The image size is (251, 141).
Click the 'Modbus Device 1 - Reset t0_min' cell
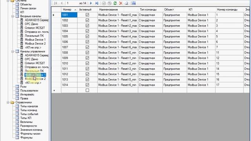118,52
